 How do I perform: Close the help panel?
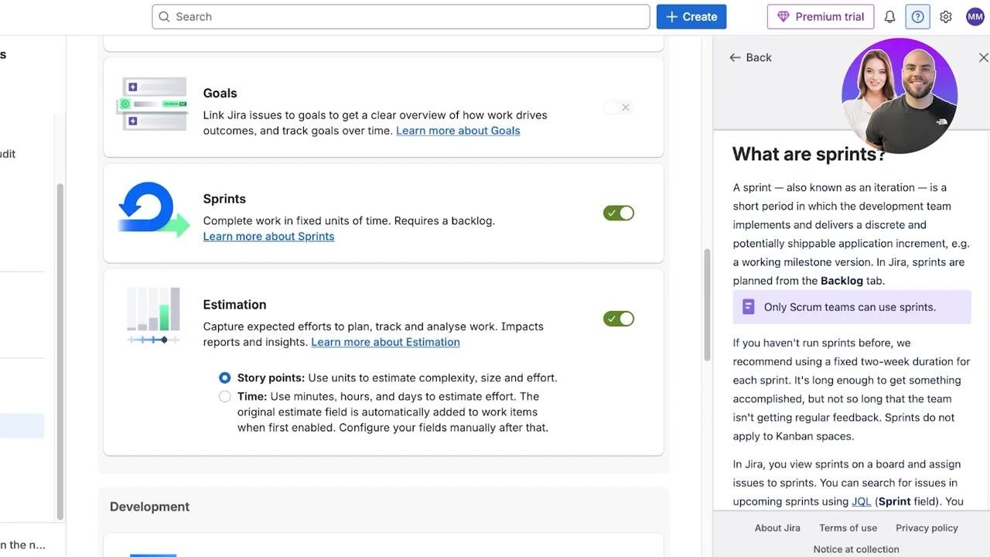click(983, 57)
